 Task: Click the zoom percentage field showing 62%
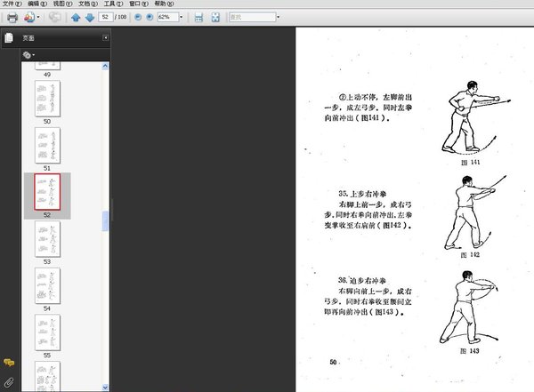coord(168,17)
